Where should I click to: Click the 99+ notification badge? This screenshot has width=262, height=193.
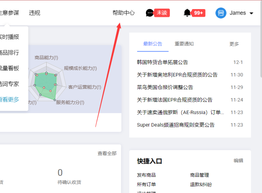[198, 13]
